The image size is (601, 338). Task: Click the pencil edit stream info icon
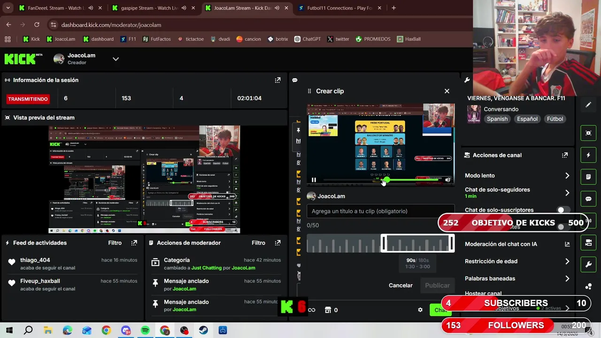pos(588,105)
